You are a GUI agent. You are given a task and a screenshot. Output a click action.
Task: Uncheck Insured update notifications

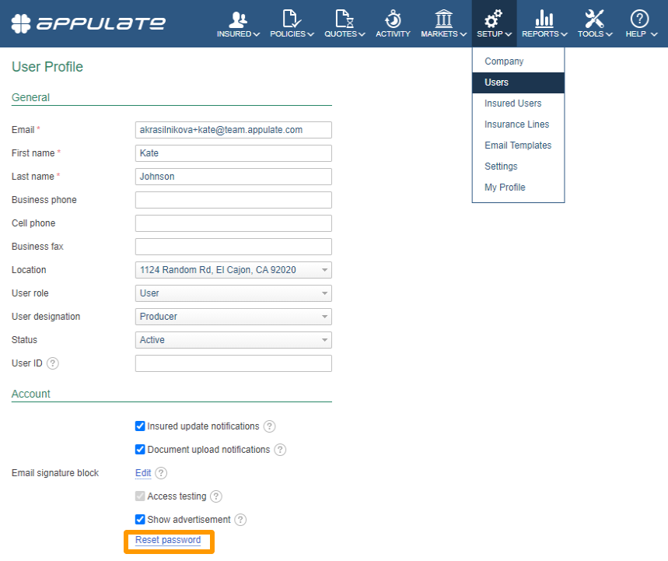(x=141, y=426)
